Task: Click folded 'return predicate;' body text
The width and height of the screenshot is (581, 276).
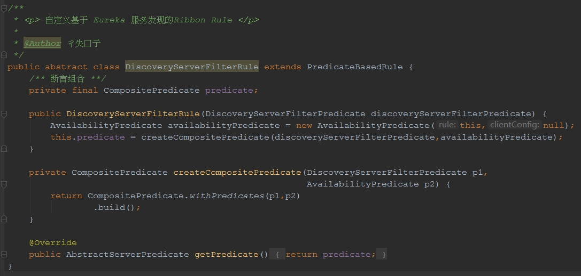Action: coord(330,255)
